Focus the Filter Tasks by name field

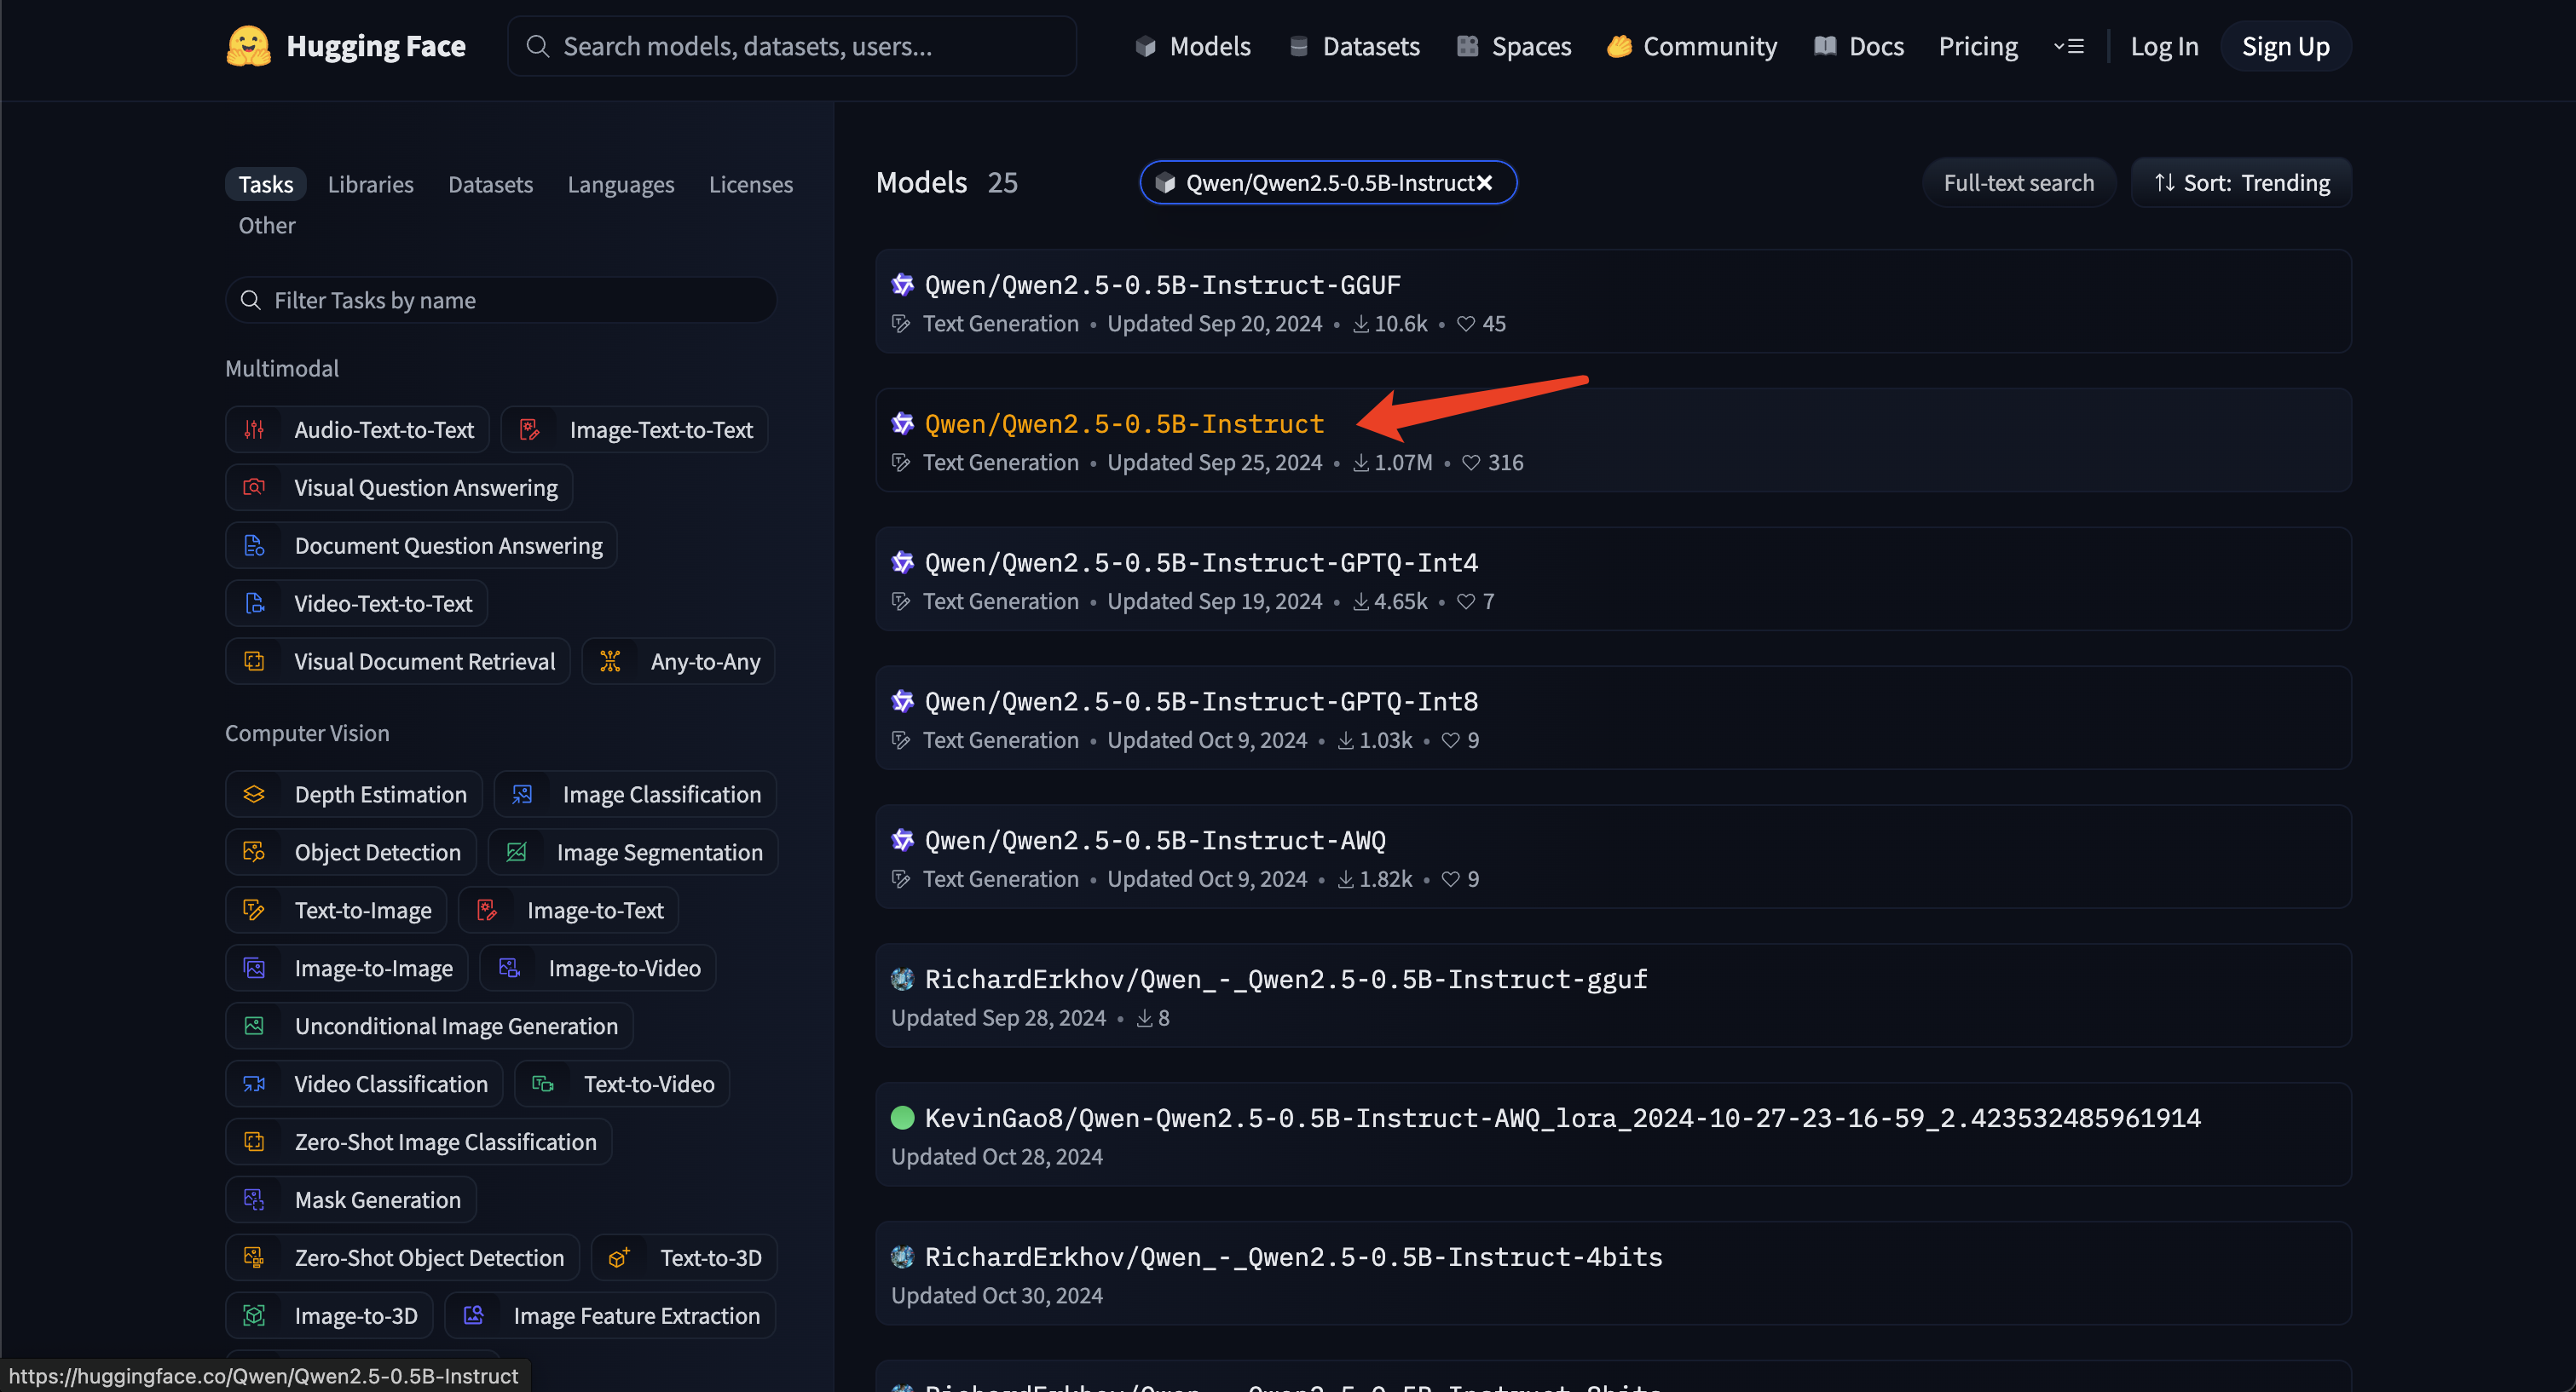click(x=501, y=300)
